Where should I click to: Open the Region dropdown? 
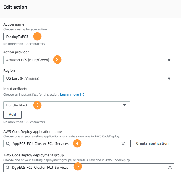89,78
